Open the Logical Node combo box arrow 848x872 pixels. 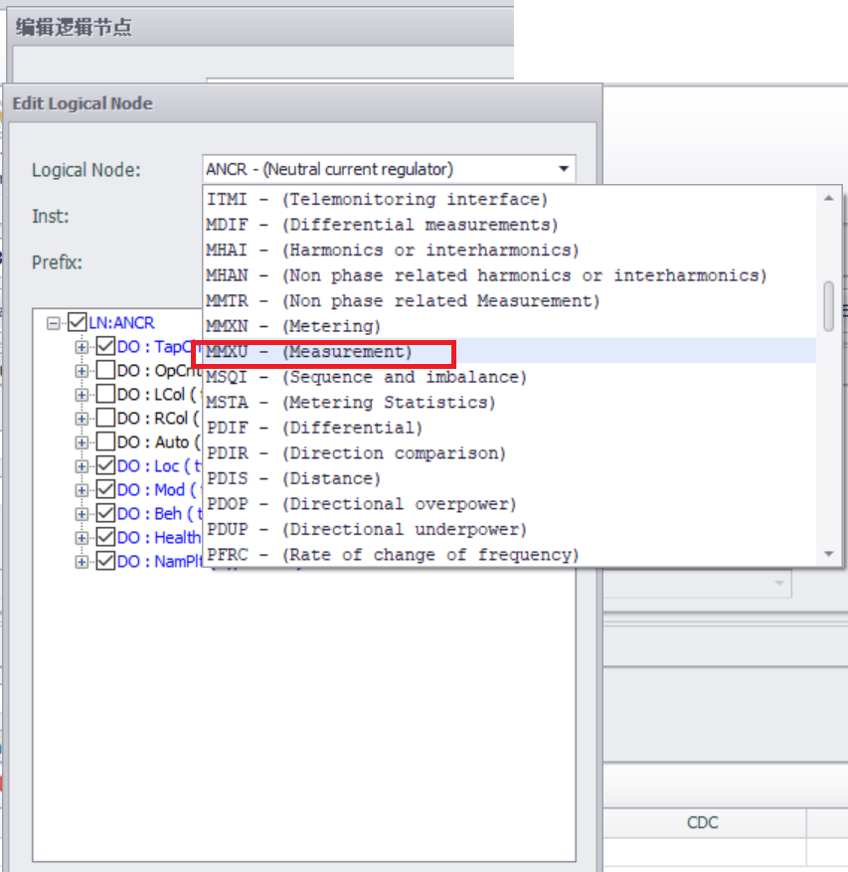564,169
